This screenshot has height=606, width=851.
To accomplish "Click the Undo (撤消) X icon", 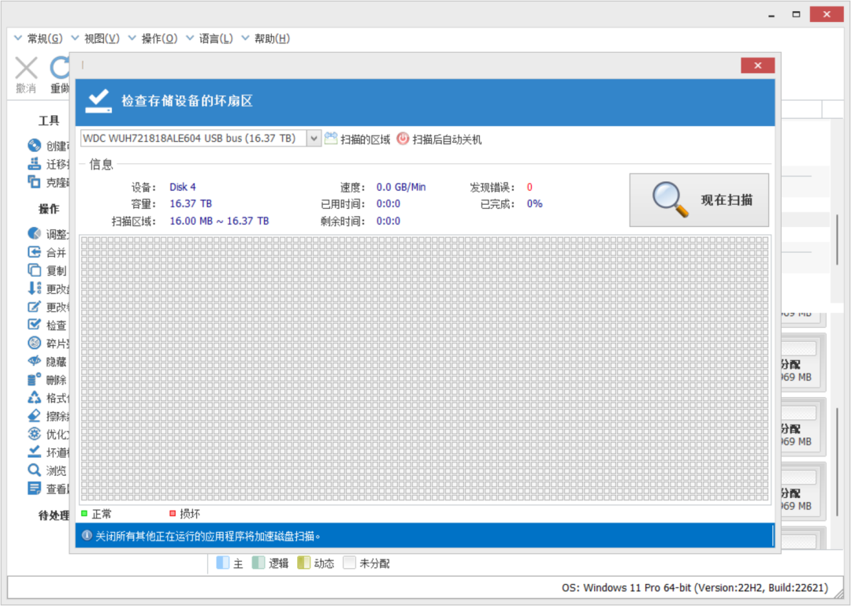I will [25, 69].
